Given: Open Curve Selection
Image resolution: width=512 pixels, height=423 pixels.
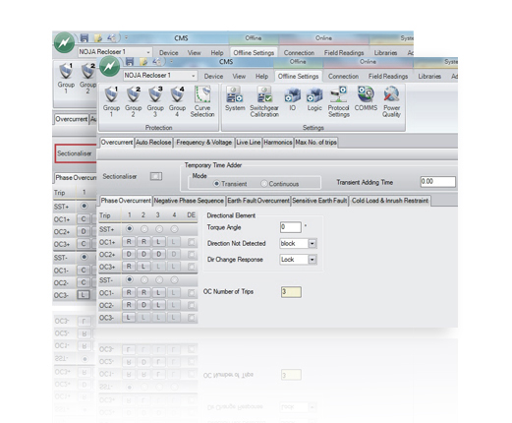Looking at the screenshot, I should point(202,101).
